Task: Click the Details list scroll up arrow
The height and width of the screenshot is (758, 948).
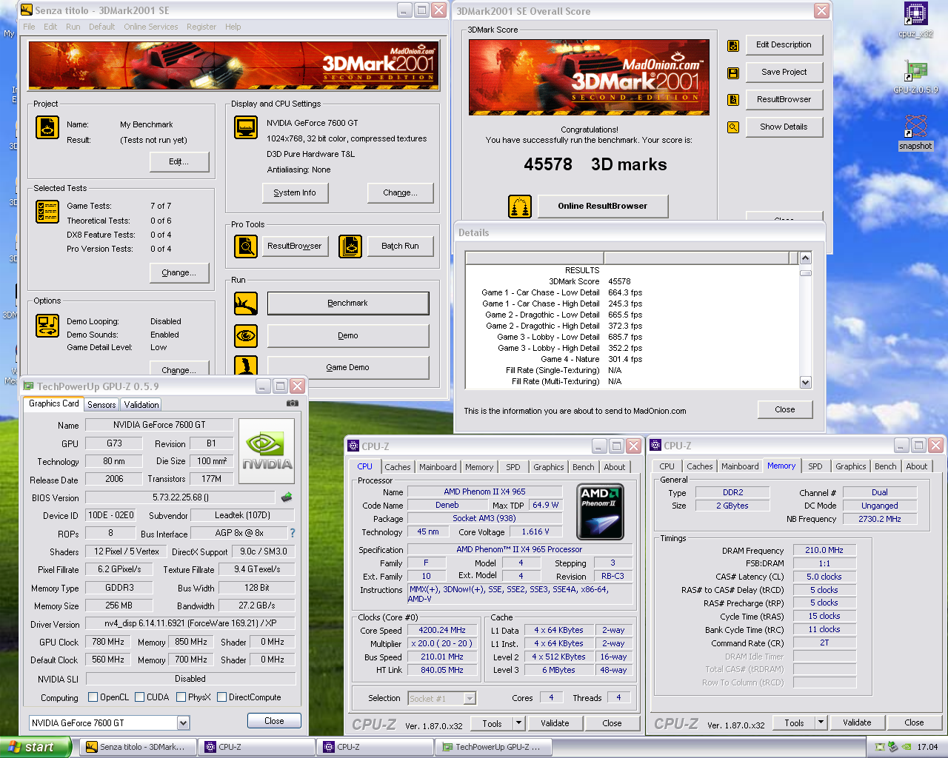Action: coord(806,258)
